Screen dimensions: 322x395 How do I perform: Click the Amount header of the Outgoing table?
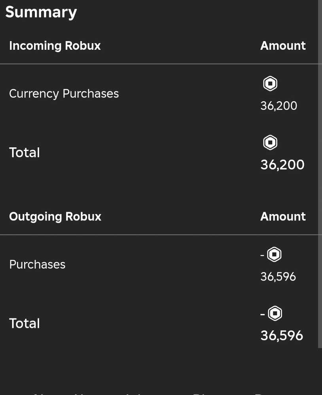click(283, 216)
